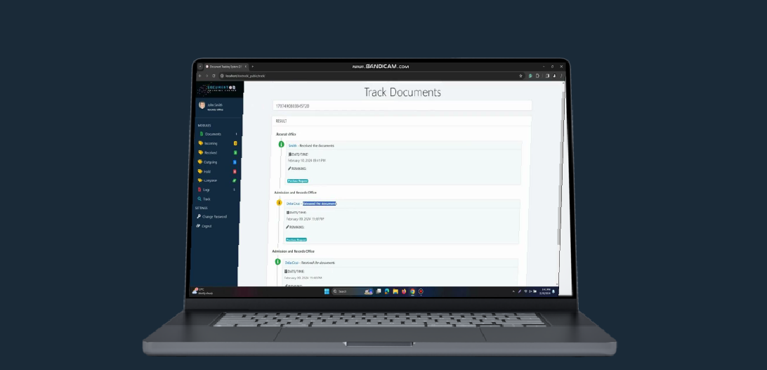This screenshot has width=767, height=370.
Task: Click Dela Cruz link in Released entry
Action: tap(292, 204)
